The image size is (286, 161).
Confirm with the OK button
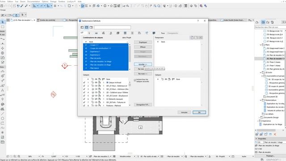pos(199,112)
